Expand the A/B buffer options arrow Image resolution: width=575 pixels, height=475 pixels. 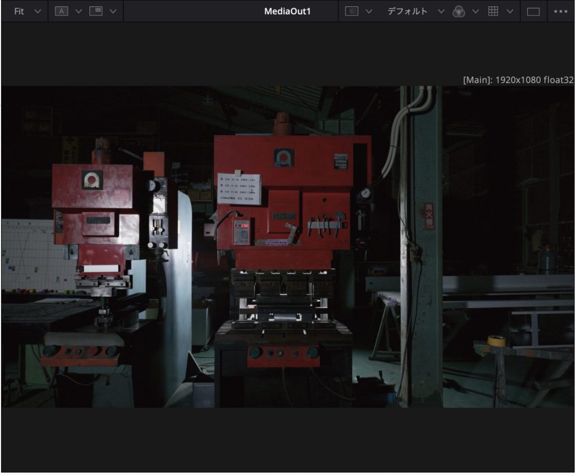78,11
